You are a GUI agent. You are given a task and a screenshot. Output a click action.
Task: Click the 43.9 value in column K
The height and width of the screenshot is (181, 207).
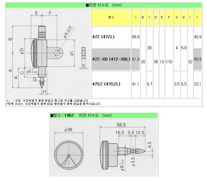click(x=197, y=59)
